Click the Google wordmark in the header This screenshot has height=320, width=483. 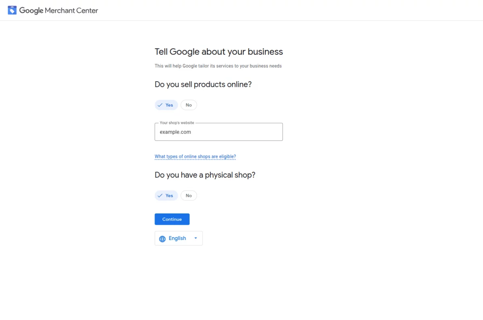coord(31,10)
